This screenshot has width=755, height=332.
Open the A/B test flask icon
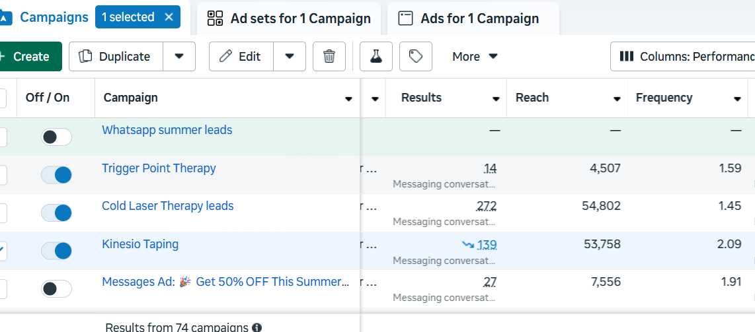point(376,57)
